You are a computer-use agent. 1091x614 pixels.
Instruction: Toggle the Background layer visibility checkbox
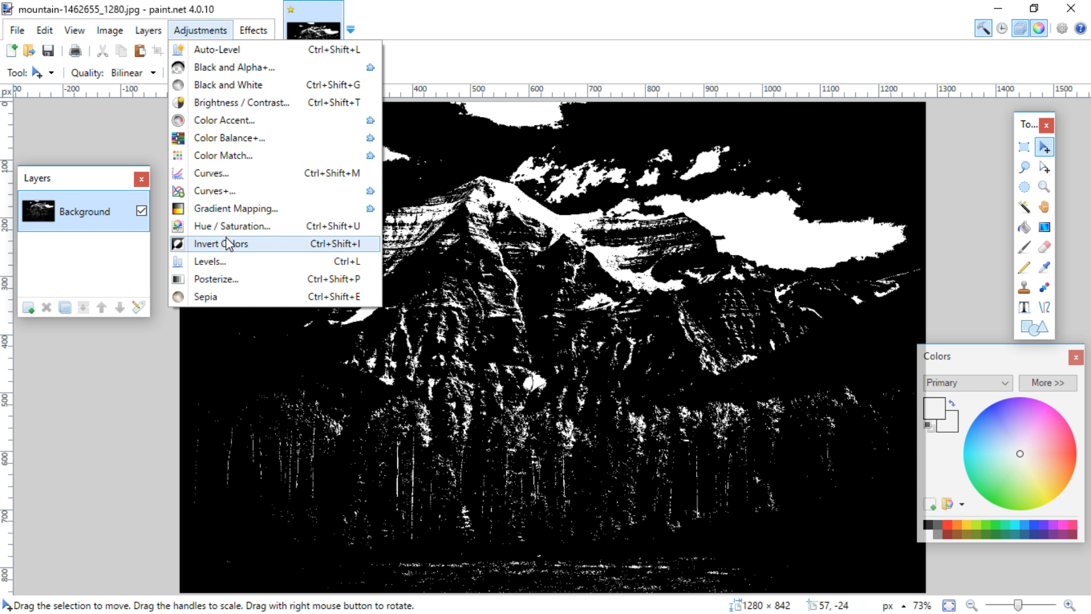click(x=141, y=211)
